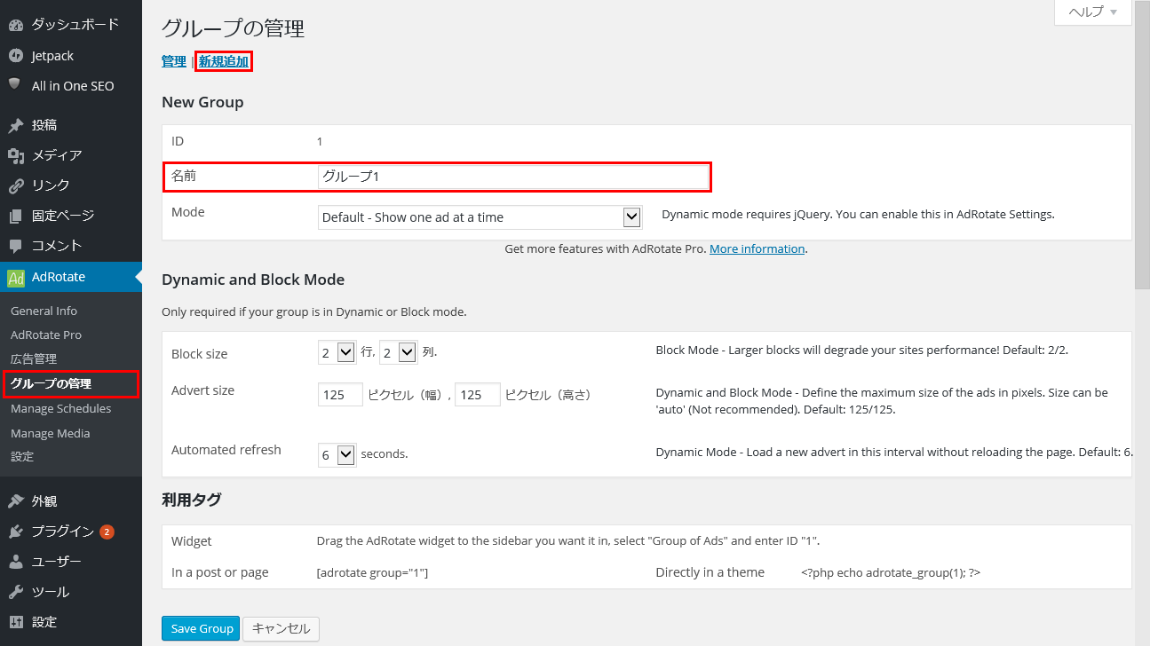The image size is (1150, 646).
Task: Click the Dashboard gauge icon in sidebar
Action: pyautogui.click(x=16, y=25)
